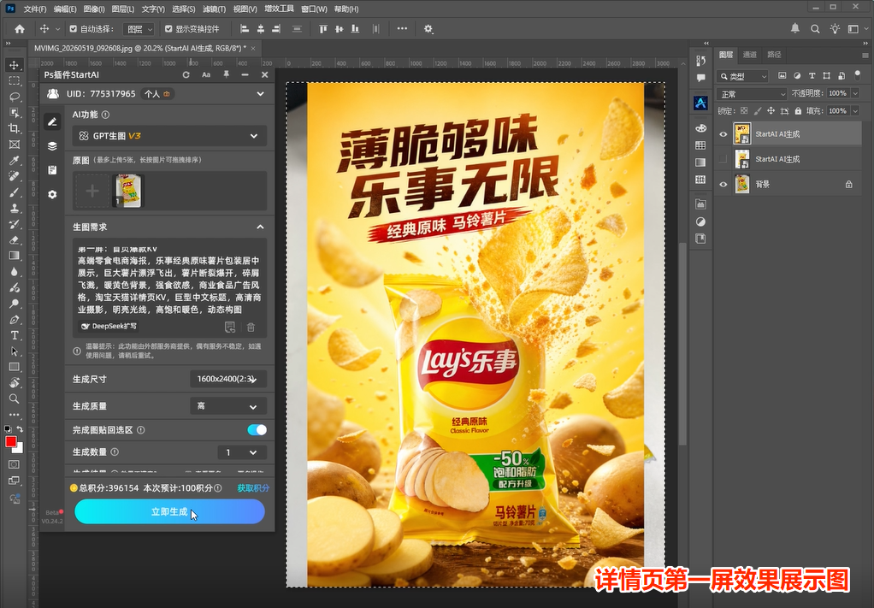This screenshot has width=874, height=608.
Task: Open the notifications bell icon
Action: click(x=795, y=28)
